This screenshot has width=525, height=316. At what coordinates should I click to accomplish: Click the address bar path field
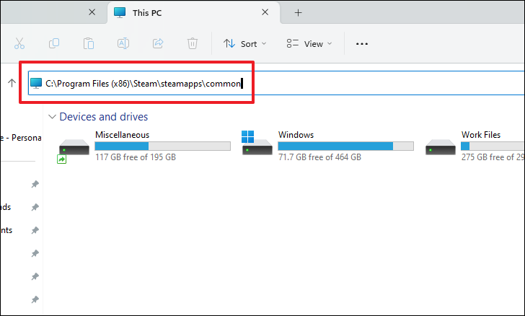277,83
